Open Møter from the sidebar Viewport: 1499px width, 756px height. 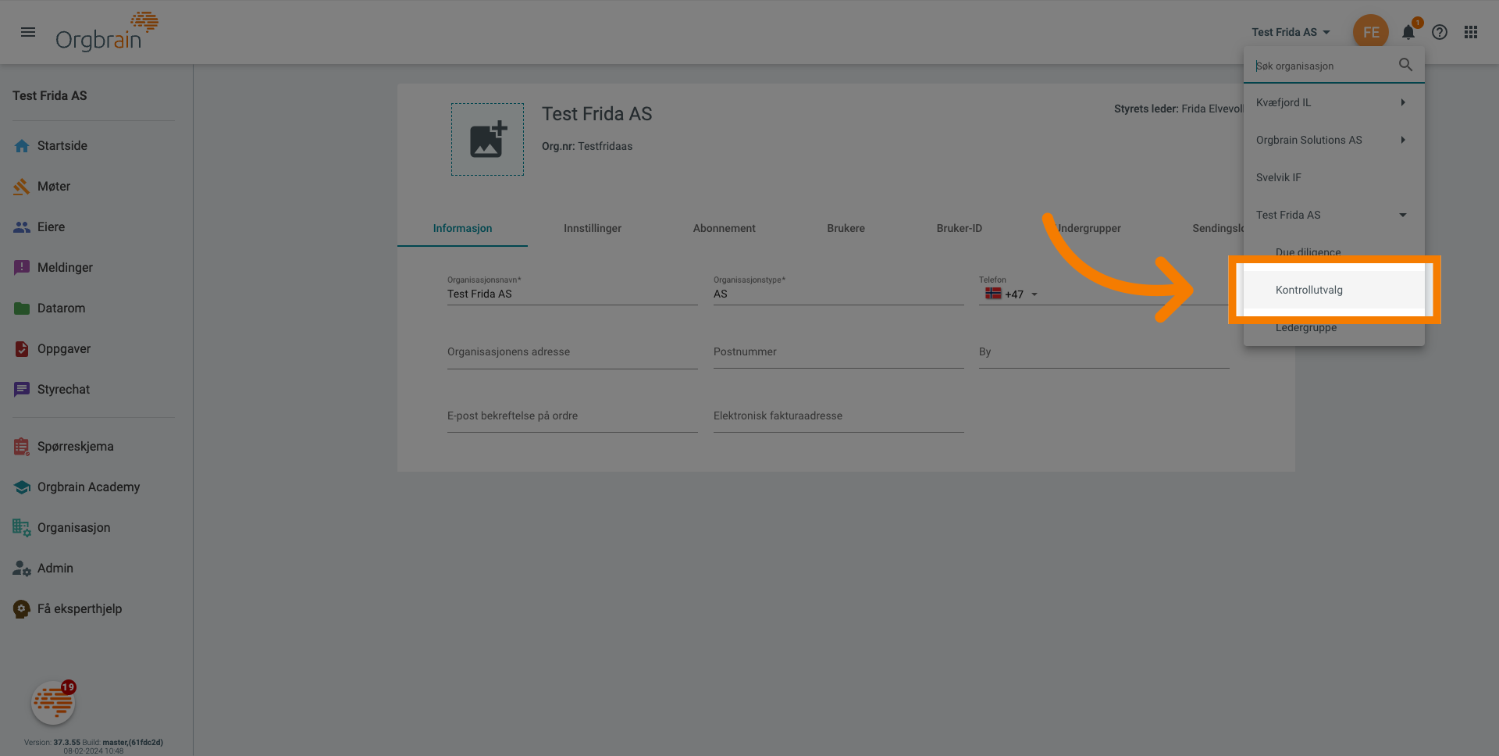click(53, 187)
